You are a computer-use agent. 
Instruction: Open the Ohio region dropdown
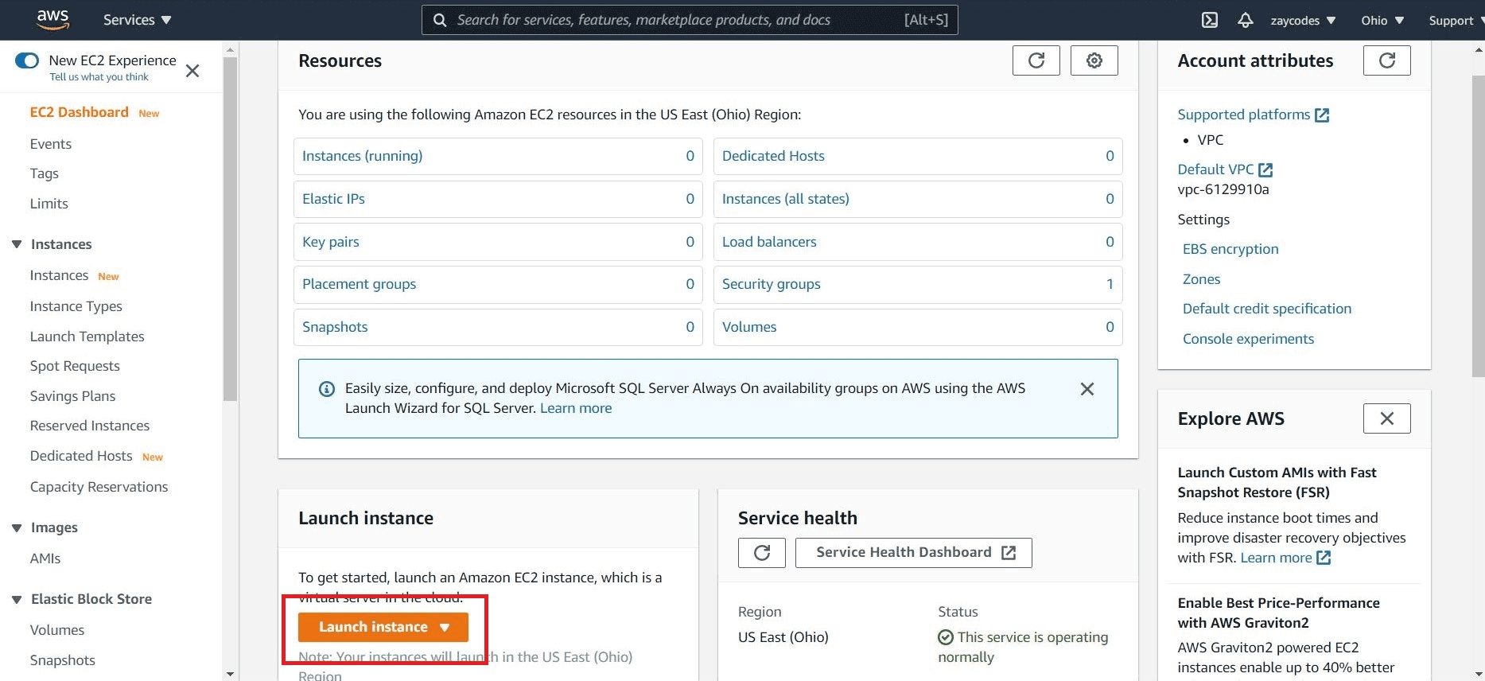coord(1382,20)
